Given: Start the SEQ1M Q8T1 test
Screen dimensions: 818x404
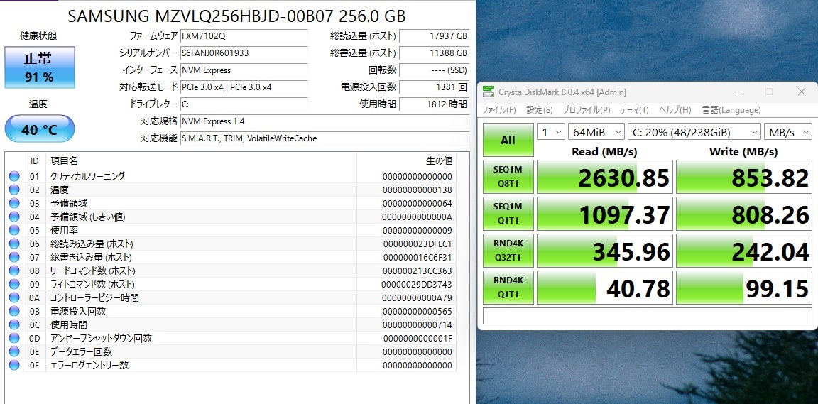Looking at the screenshot, I should pyautogui.click(x=508, y=176).
